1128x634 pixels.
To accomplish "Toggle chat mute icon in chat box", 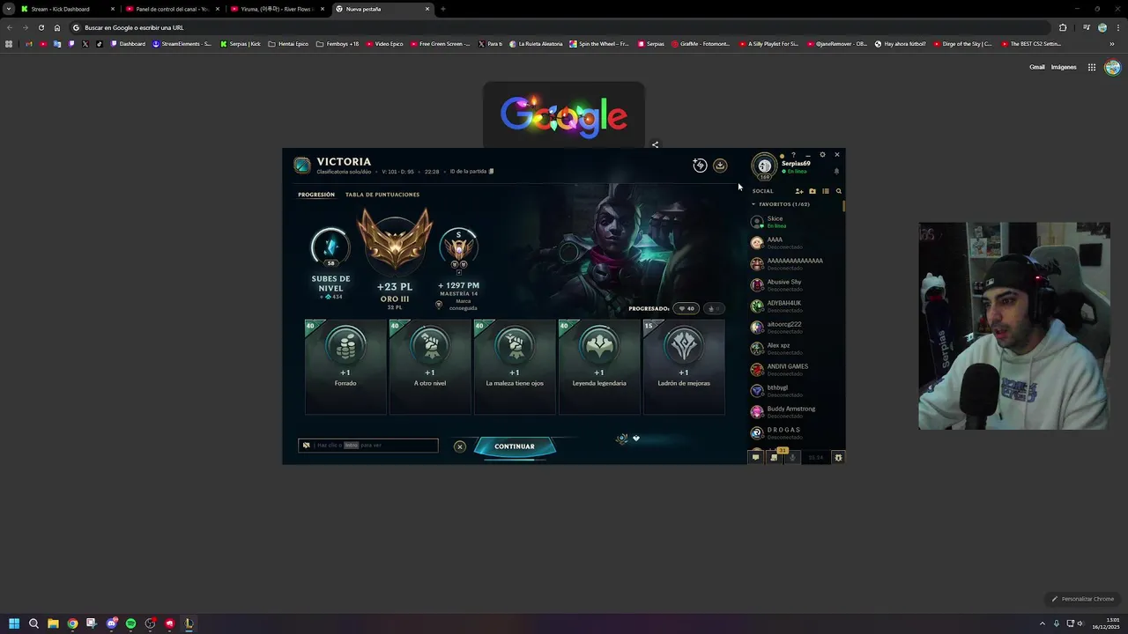I will click(x=306, y=446).
